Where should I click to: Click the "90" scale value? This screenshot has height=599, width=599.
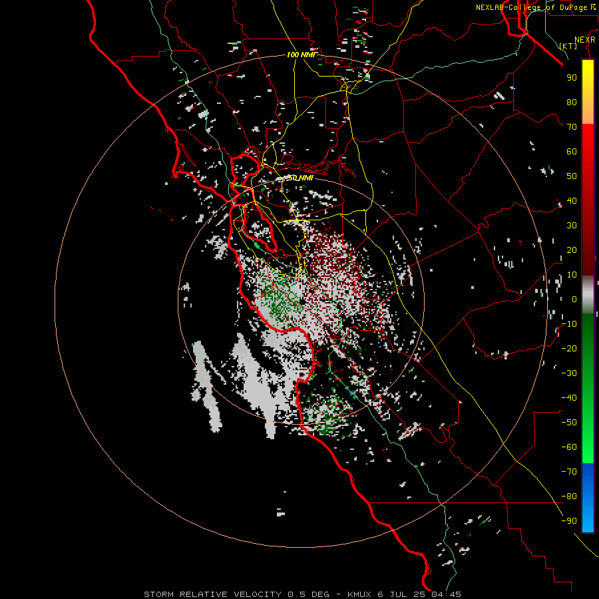(x=572, y=78)
